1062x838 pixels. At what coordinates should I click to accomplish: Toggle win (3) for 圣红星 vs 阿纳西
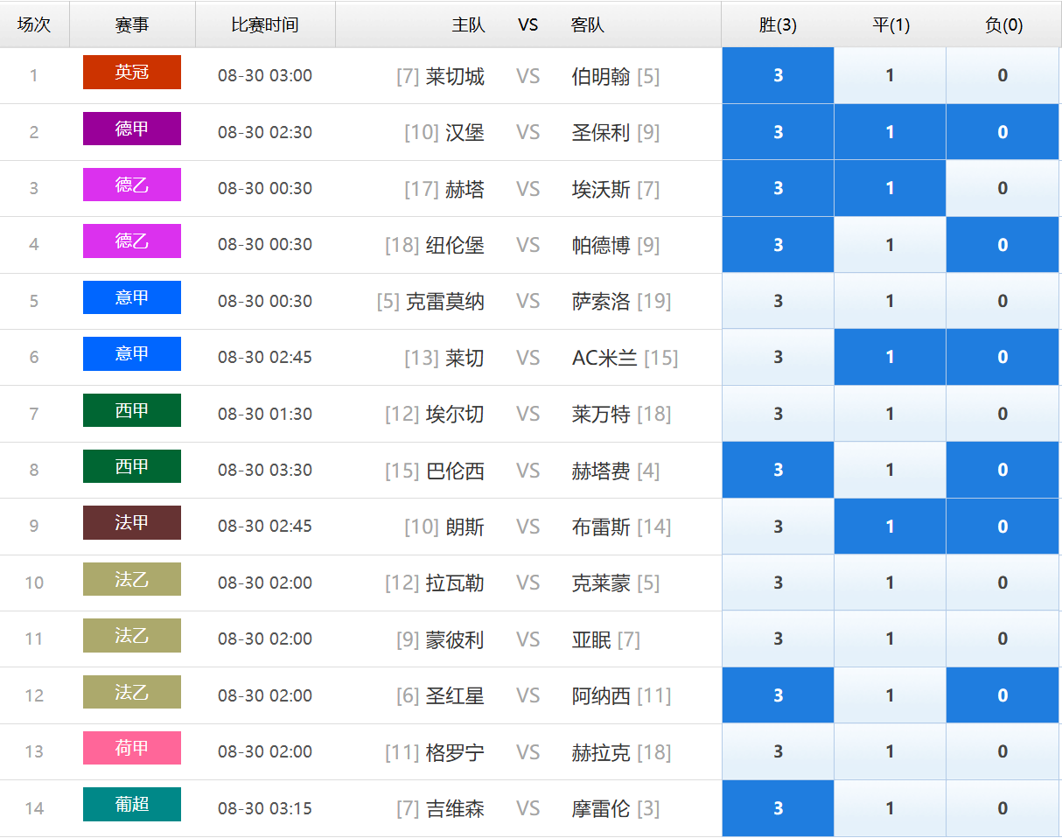tap(778, 695)
